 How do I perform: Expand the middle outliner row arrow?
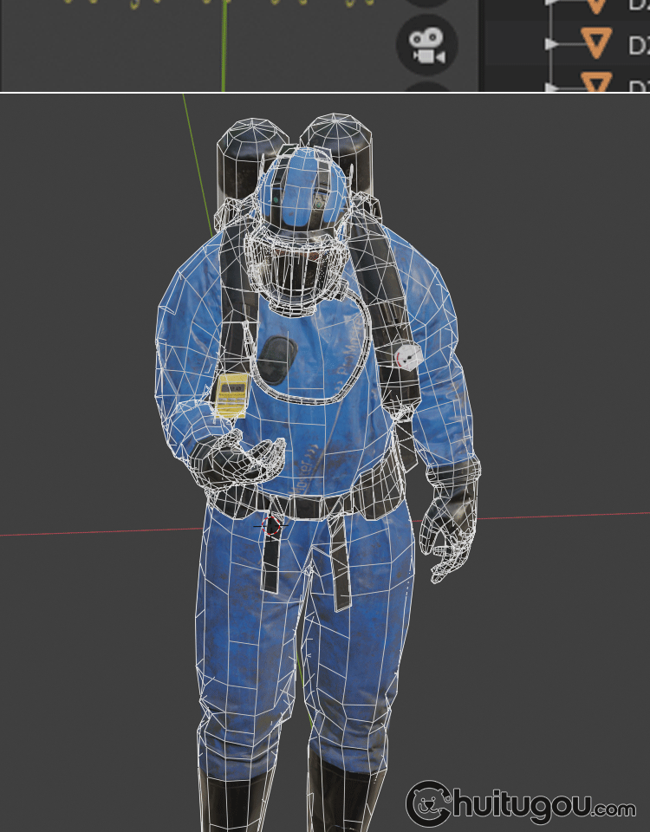click(x=551, y=42)
